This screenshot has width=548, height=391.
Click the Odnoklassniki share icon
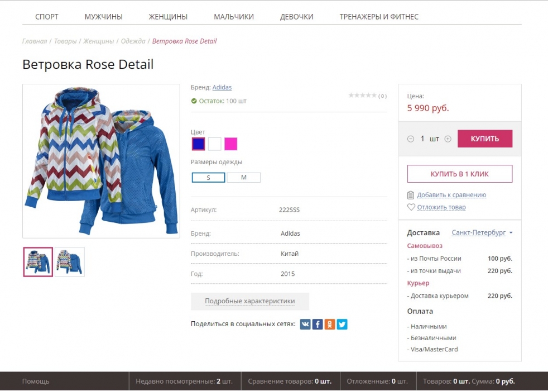[330, 324]
